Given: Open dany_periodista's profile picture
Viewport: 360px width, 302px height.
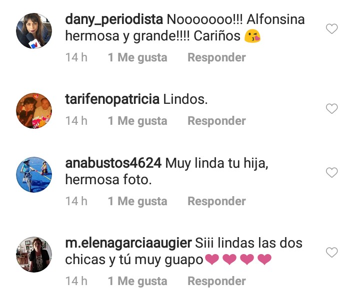Looking at the screenshot, I should tap(34, 31).
